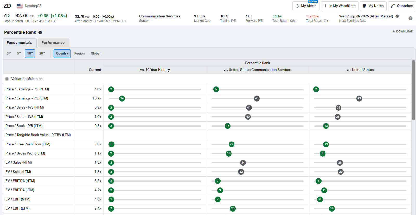Click the EV / EBIT (LTM) row label
416x215 pixels.
17,209
